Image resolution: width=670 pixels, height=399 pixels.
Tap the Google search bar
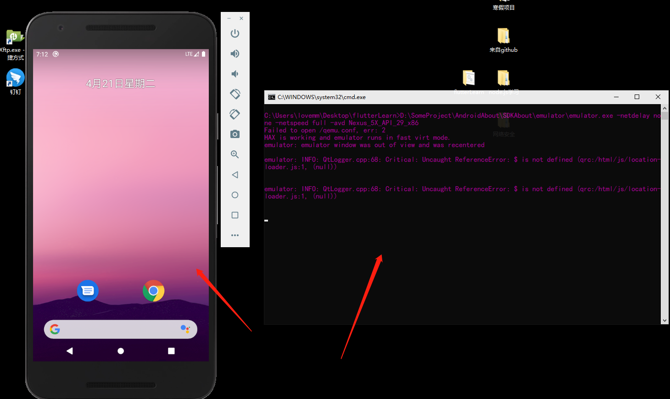click(x=115, y=329)
